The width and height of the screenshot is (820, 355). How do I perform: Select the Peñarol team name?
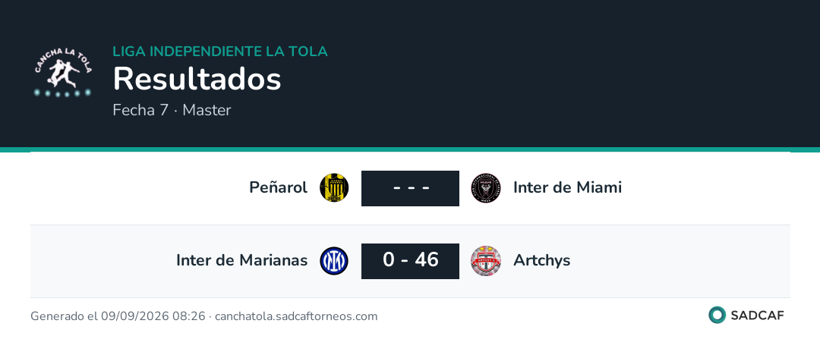pyautogui.click(x=278, y=187)
